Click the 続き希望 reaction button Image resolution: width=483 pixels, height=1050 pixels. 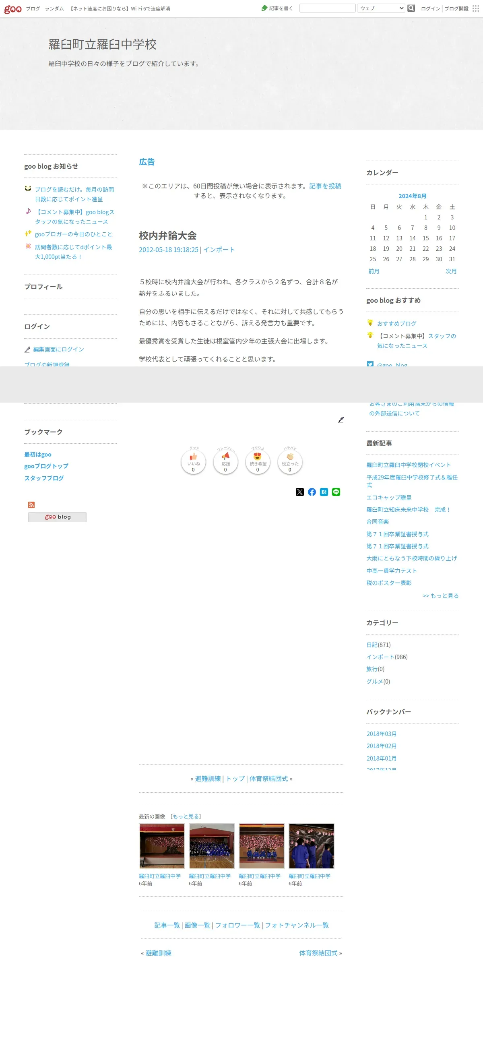[258, 462]
